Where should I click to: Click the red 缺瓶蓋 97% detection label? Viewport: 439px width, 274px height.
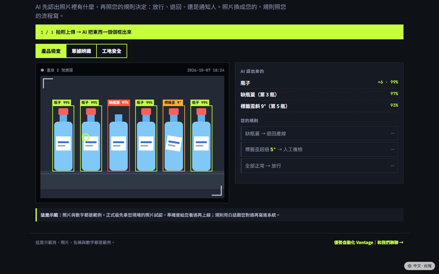pos(118,103)
